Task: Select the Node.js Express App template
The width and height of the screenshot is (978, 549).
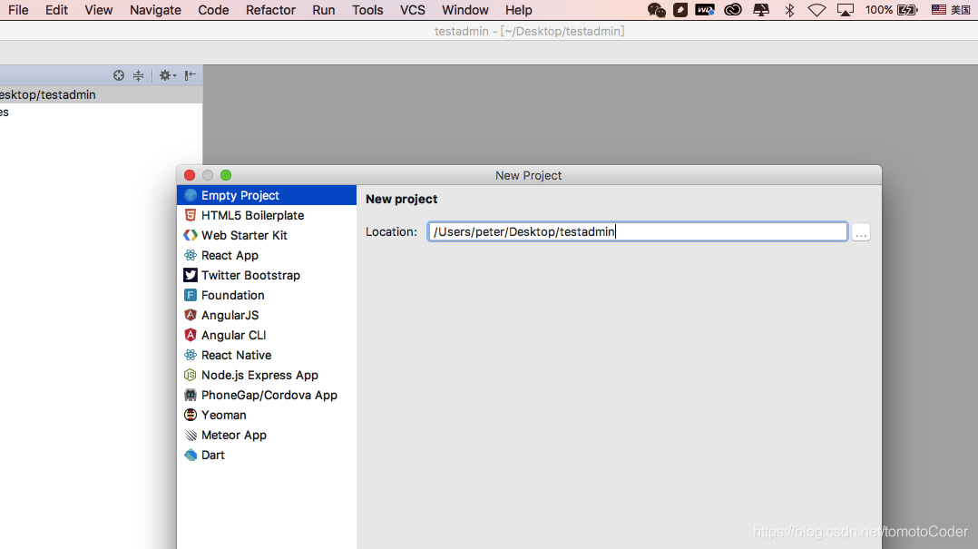Action: [x=267, y=375]
